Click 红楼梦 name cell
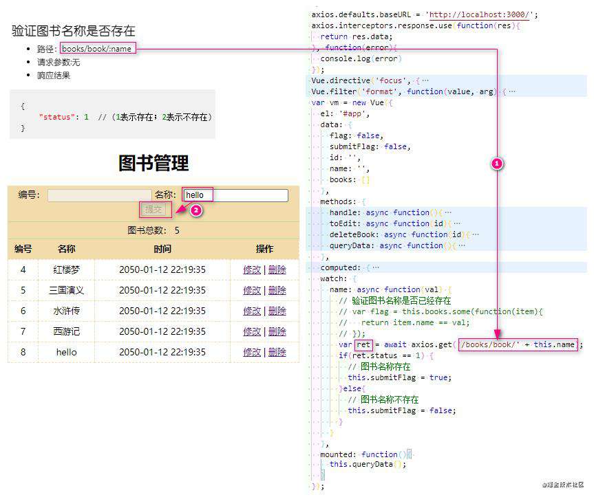This screenshot has height=497, width=594. click(66, 269)
